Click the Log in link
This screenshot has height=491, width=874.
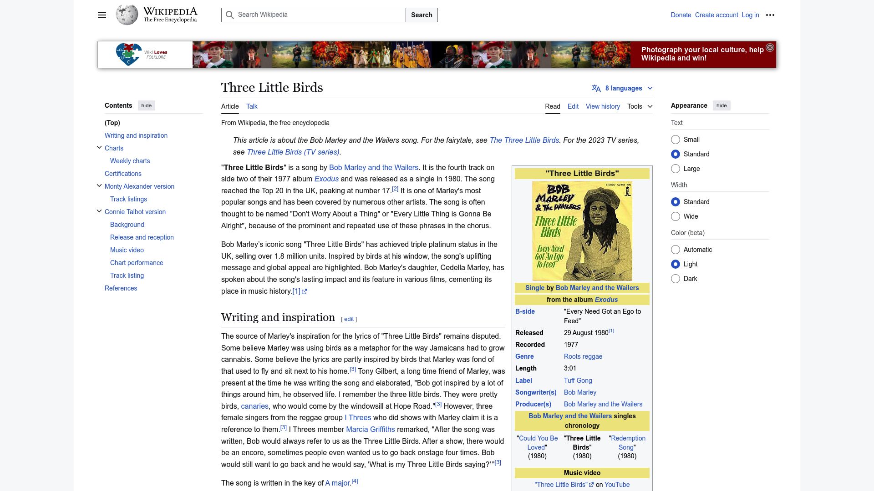coord(750,15)
